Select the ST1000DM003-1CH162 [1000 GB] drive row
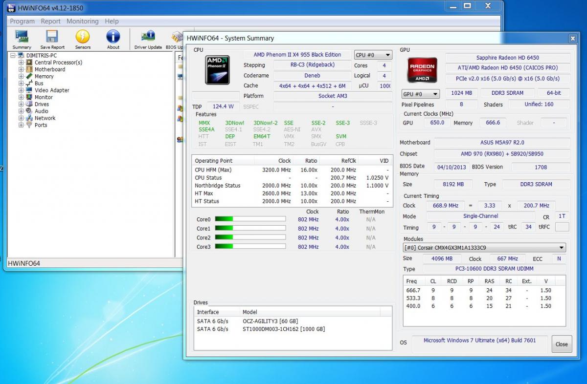This screenshot has height=384, width=587. click(293, 329)
